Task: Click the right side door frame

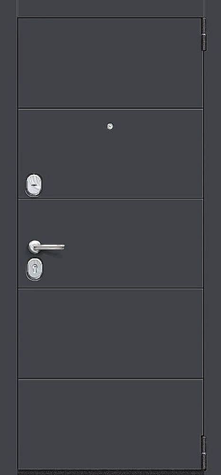Action: 213,237
